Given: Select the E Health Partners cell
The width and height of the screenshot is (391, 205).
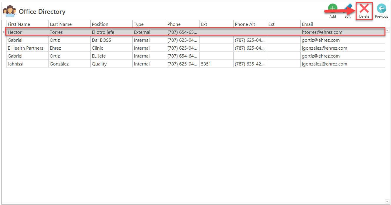Looking at the screenshot, I should click(27, 48).
